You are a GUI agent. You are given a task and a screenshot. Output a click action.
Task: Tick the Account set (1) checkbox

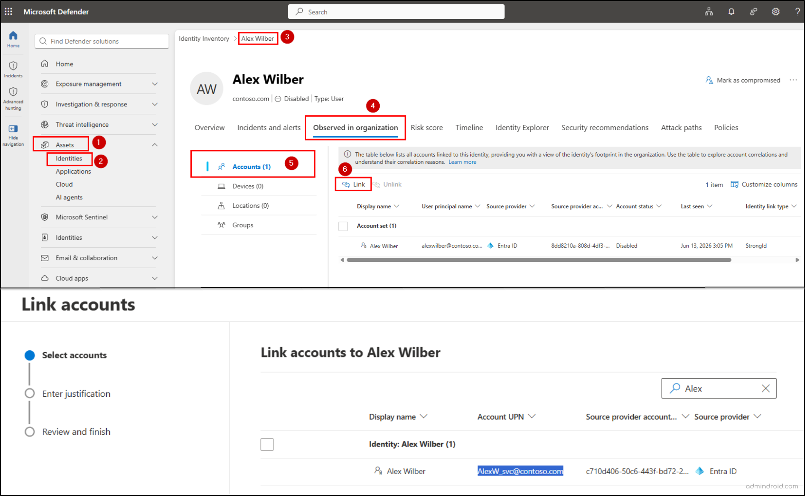(x=343, y=226)
